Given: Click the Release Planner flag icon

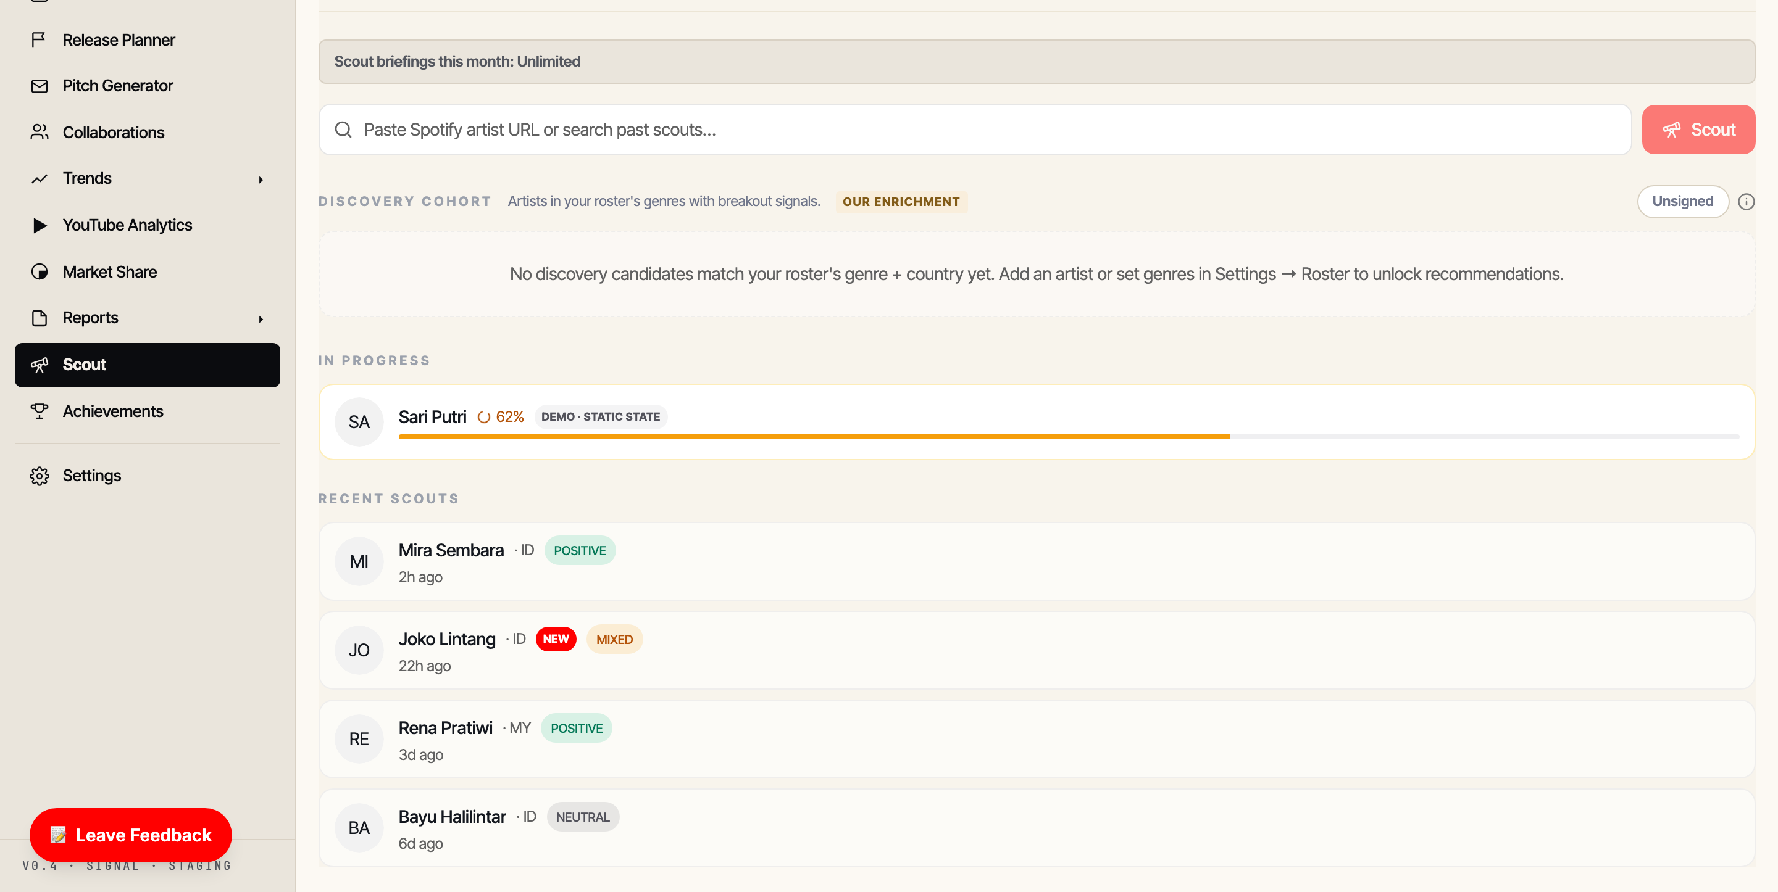Looking at the screenshot, I should point(40,40).
